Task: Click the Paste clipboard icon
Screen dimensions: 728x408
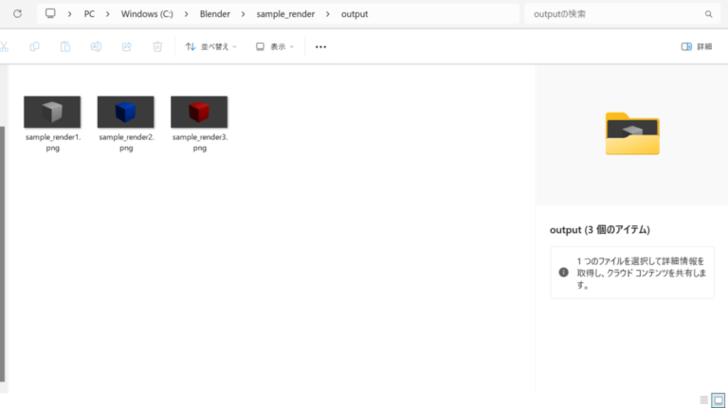Action: point(65,46)
